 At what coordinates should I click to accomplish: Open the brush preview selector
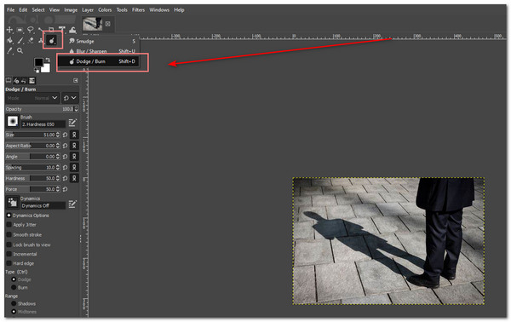(13, 121)
